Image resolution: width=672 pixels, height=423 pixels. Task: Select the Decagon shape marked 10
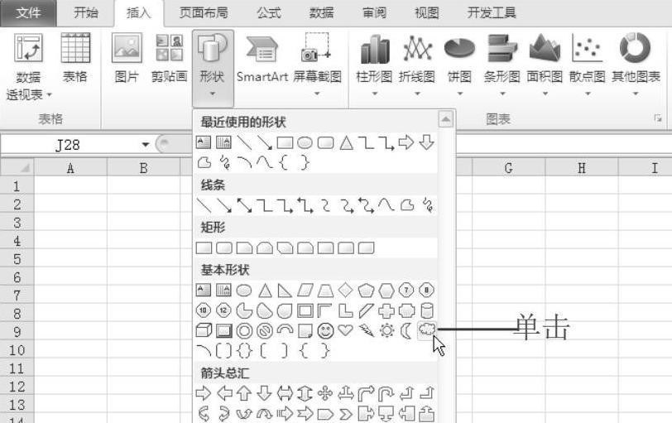pos(203,310)
